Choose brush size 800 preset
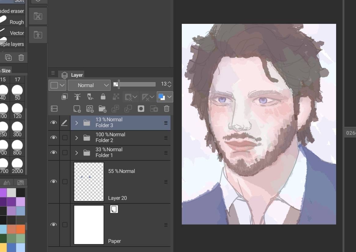 point(17,148)
